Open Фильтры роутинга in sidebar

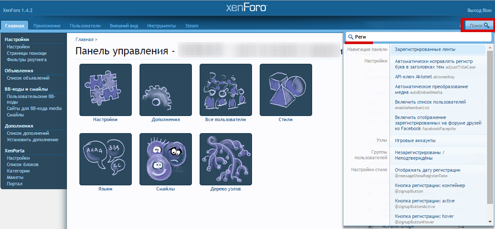pos(27,59)
